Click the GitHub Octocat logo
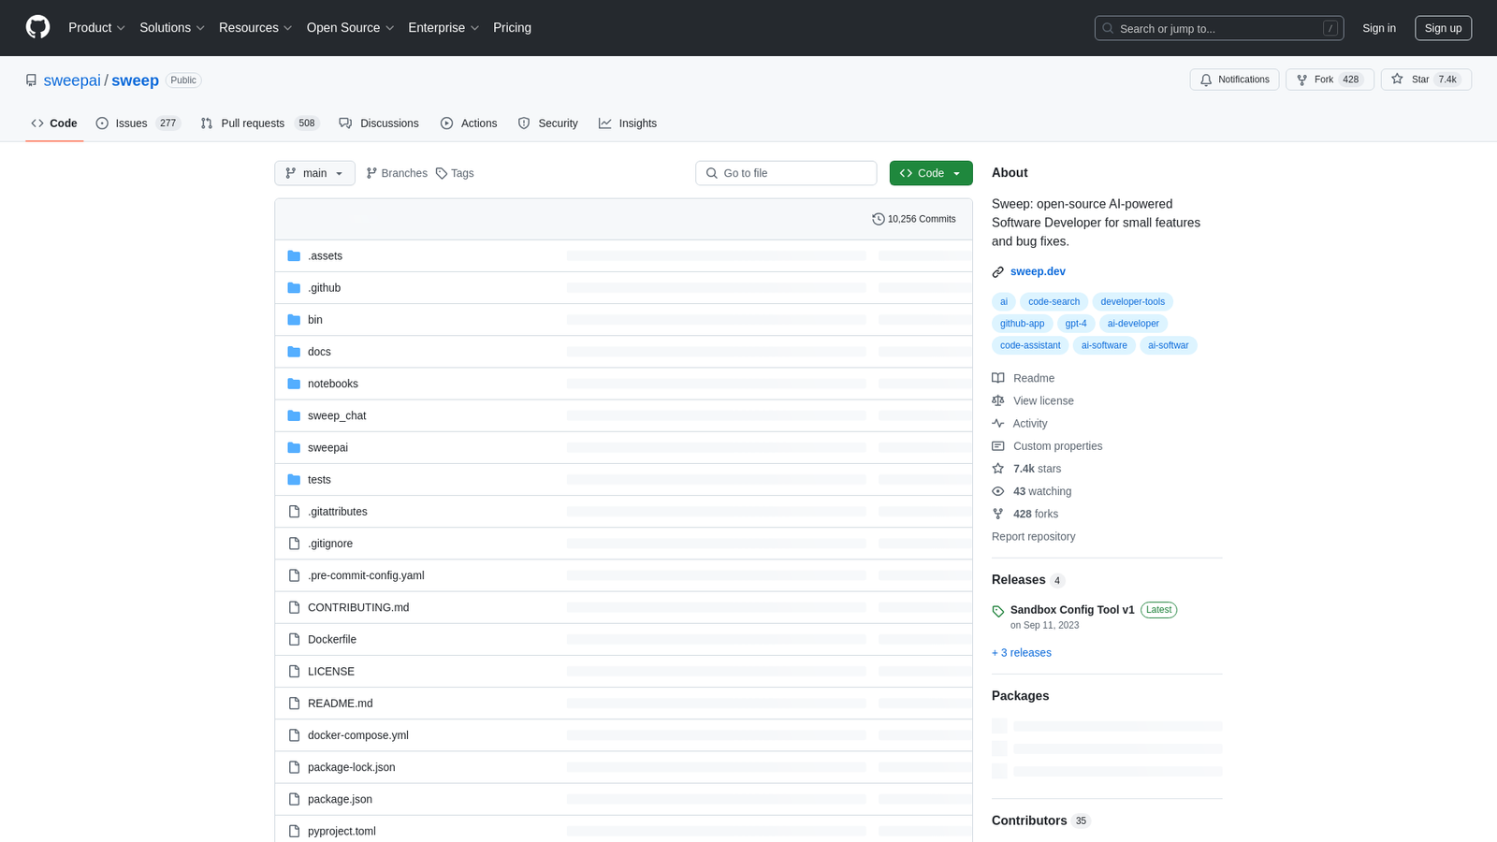Image resolution: width=1497 pixels, height=842 pixels. [37, 27]
